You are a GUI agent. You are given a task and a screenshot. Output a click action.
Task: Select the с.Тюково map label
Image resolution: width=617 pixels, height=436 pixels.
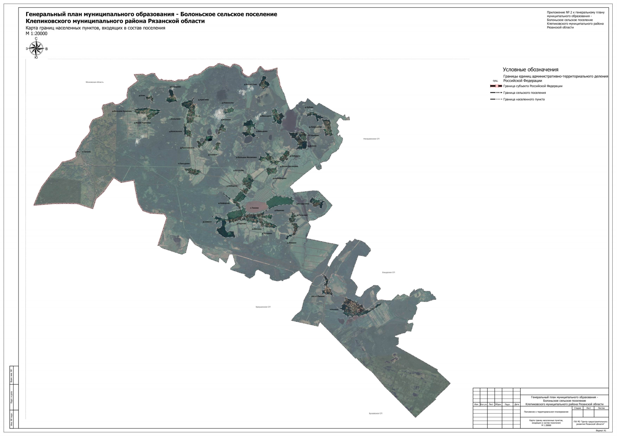(254, 208)
